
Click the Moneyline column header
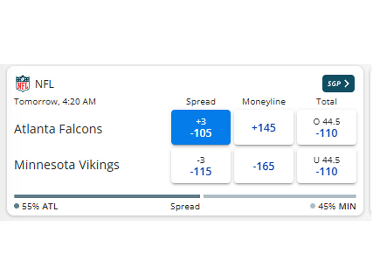pos(263,102)
